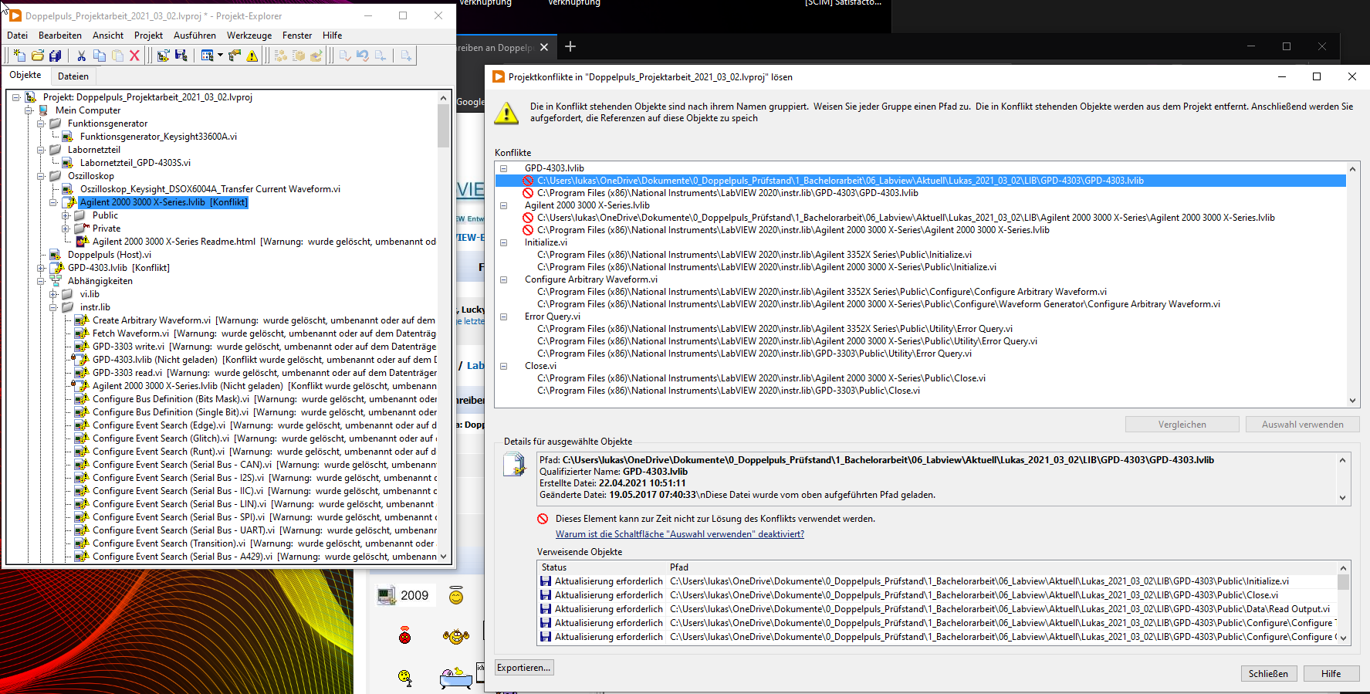Collapse the Error Query.vi conflict group
The image size is (1370, 694).
504,317
